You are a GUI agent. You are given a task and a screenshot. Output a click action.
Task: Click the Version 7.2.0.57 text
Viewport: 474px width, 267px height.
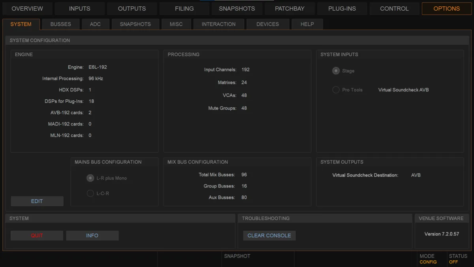point(442,234)
